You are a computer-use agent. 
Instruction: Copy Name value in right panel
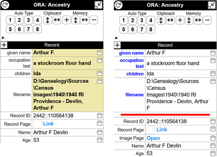coord(213,145)
